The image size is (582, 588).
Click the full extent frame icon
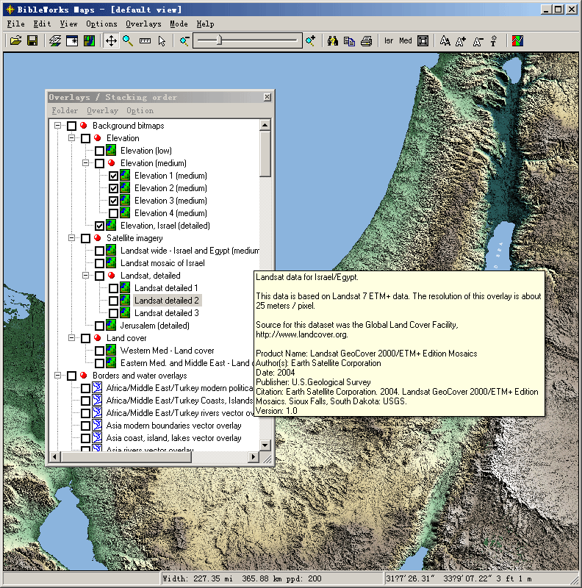(423, 40)
